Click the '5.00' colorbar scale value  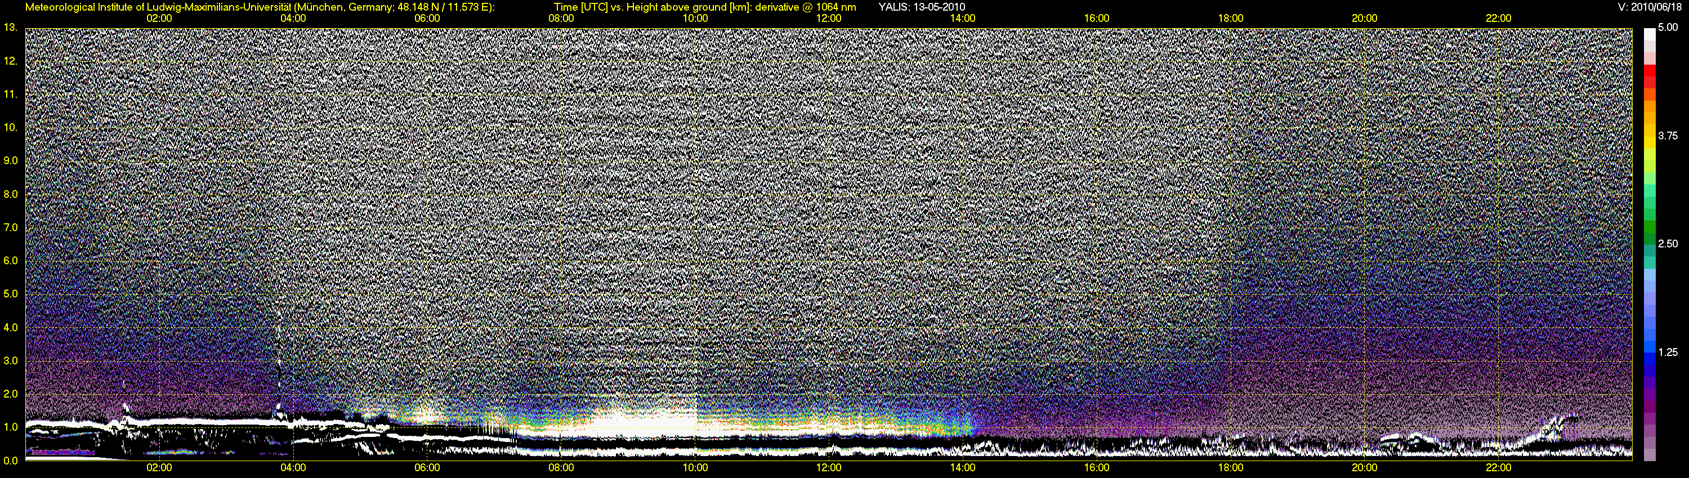coord(1668,28)
